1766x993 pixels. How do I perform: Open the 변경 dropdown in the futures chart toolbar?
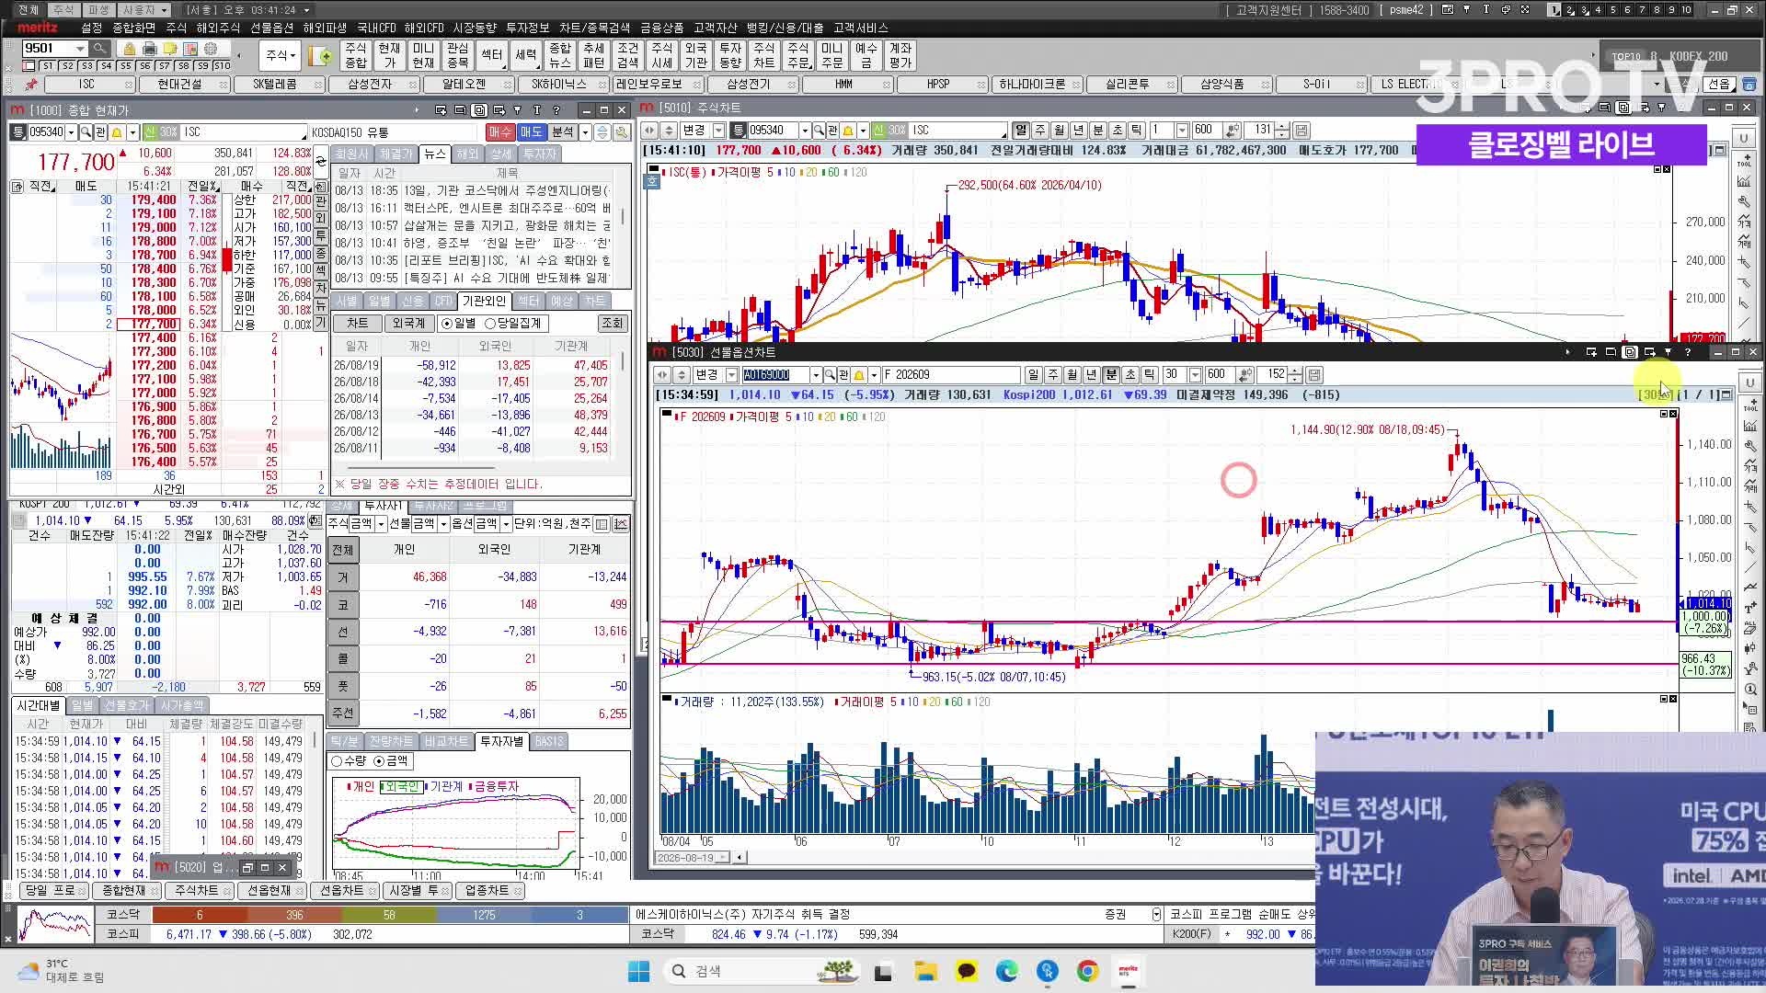click(732, 375)
